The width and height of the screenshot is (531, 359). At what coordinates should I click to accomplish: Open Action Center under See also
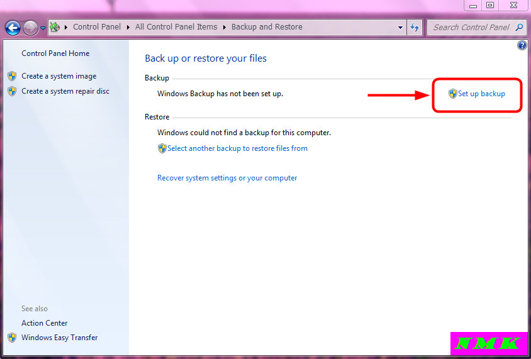coord(45,323)
